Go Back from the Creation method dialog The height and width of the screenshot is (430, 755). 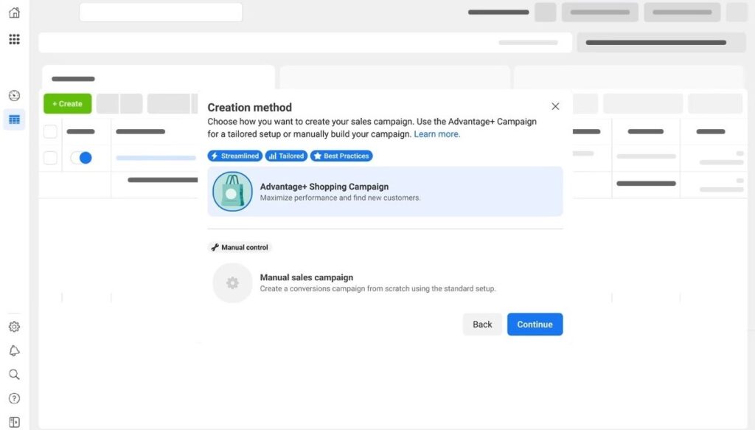tap(482, 325)
